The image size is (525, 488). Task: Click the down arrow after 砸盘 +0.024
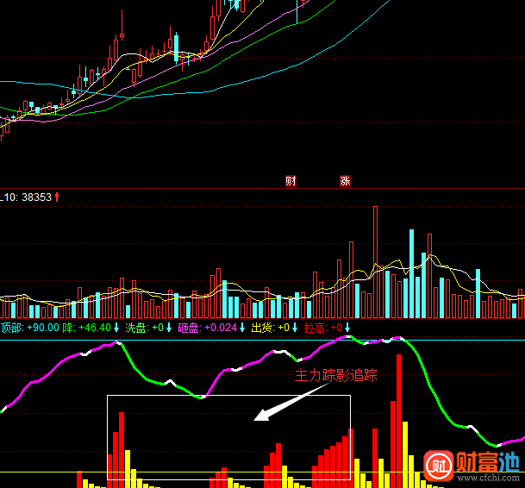242,328
